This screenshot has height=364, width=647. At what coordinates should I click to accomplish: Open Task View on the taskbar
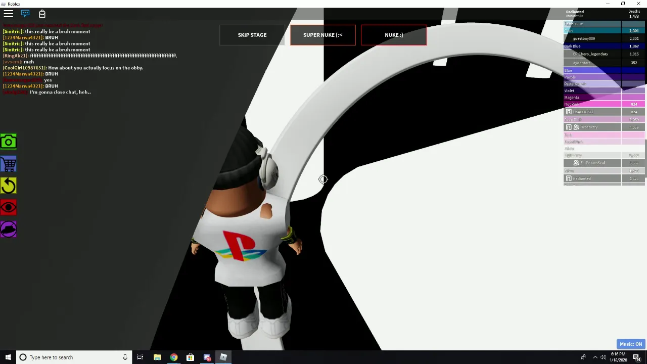[140, 357]
